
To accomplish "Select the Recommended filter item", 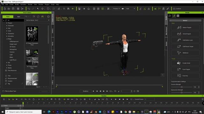I will (12, 78).
